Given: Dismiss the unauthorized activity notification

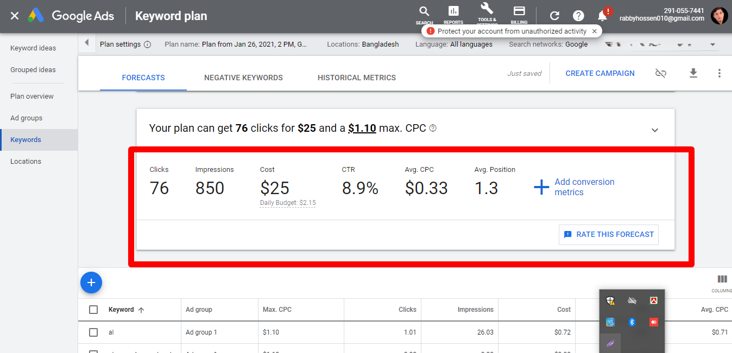Looking at the screenshot, I should (594, 31).
